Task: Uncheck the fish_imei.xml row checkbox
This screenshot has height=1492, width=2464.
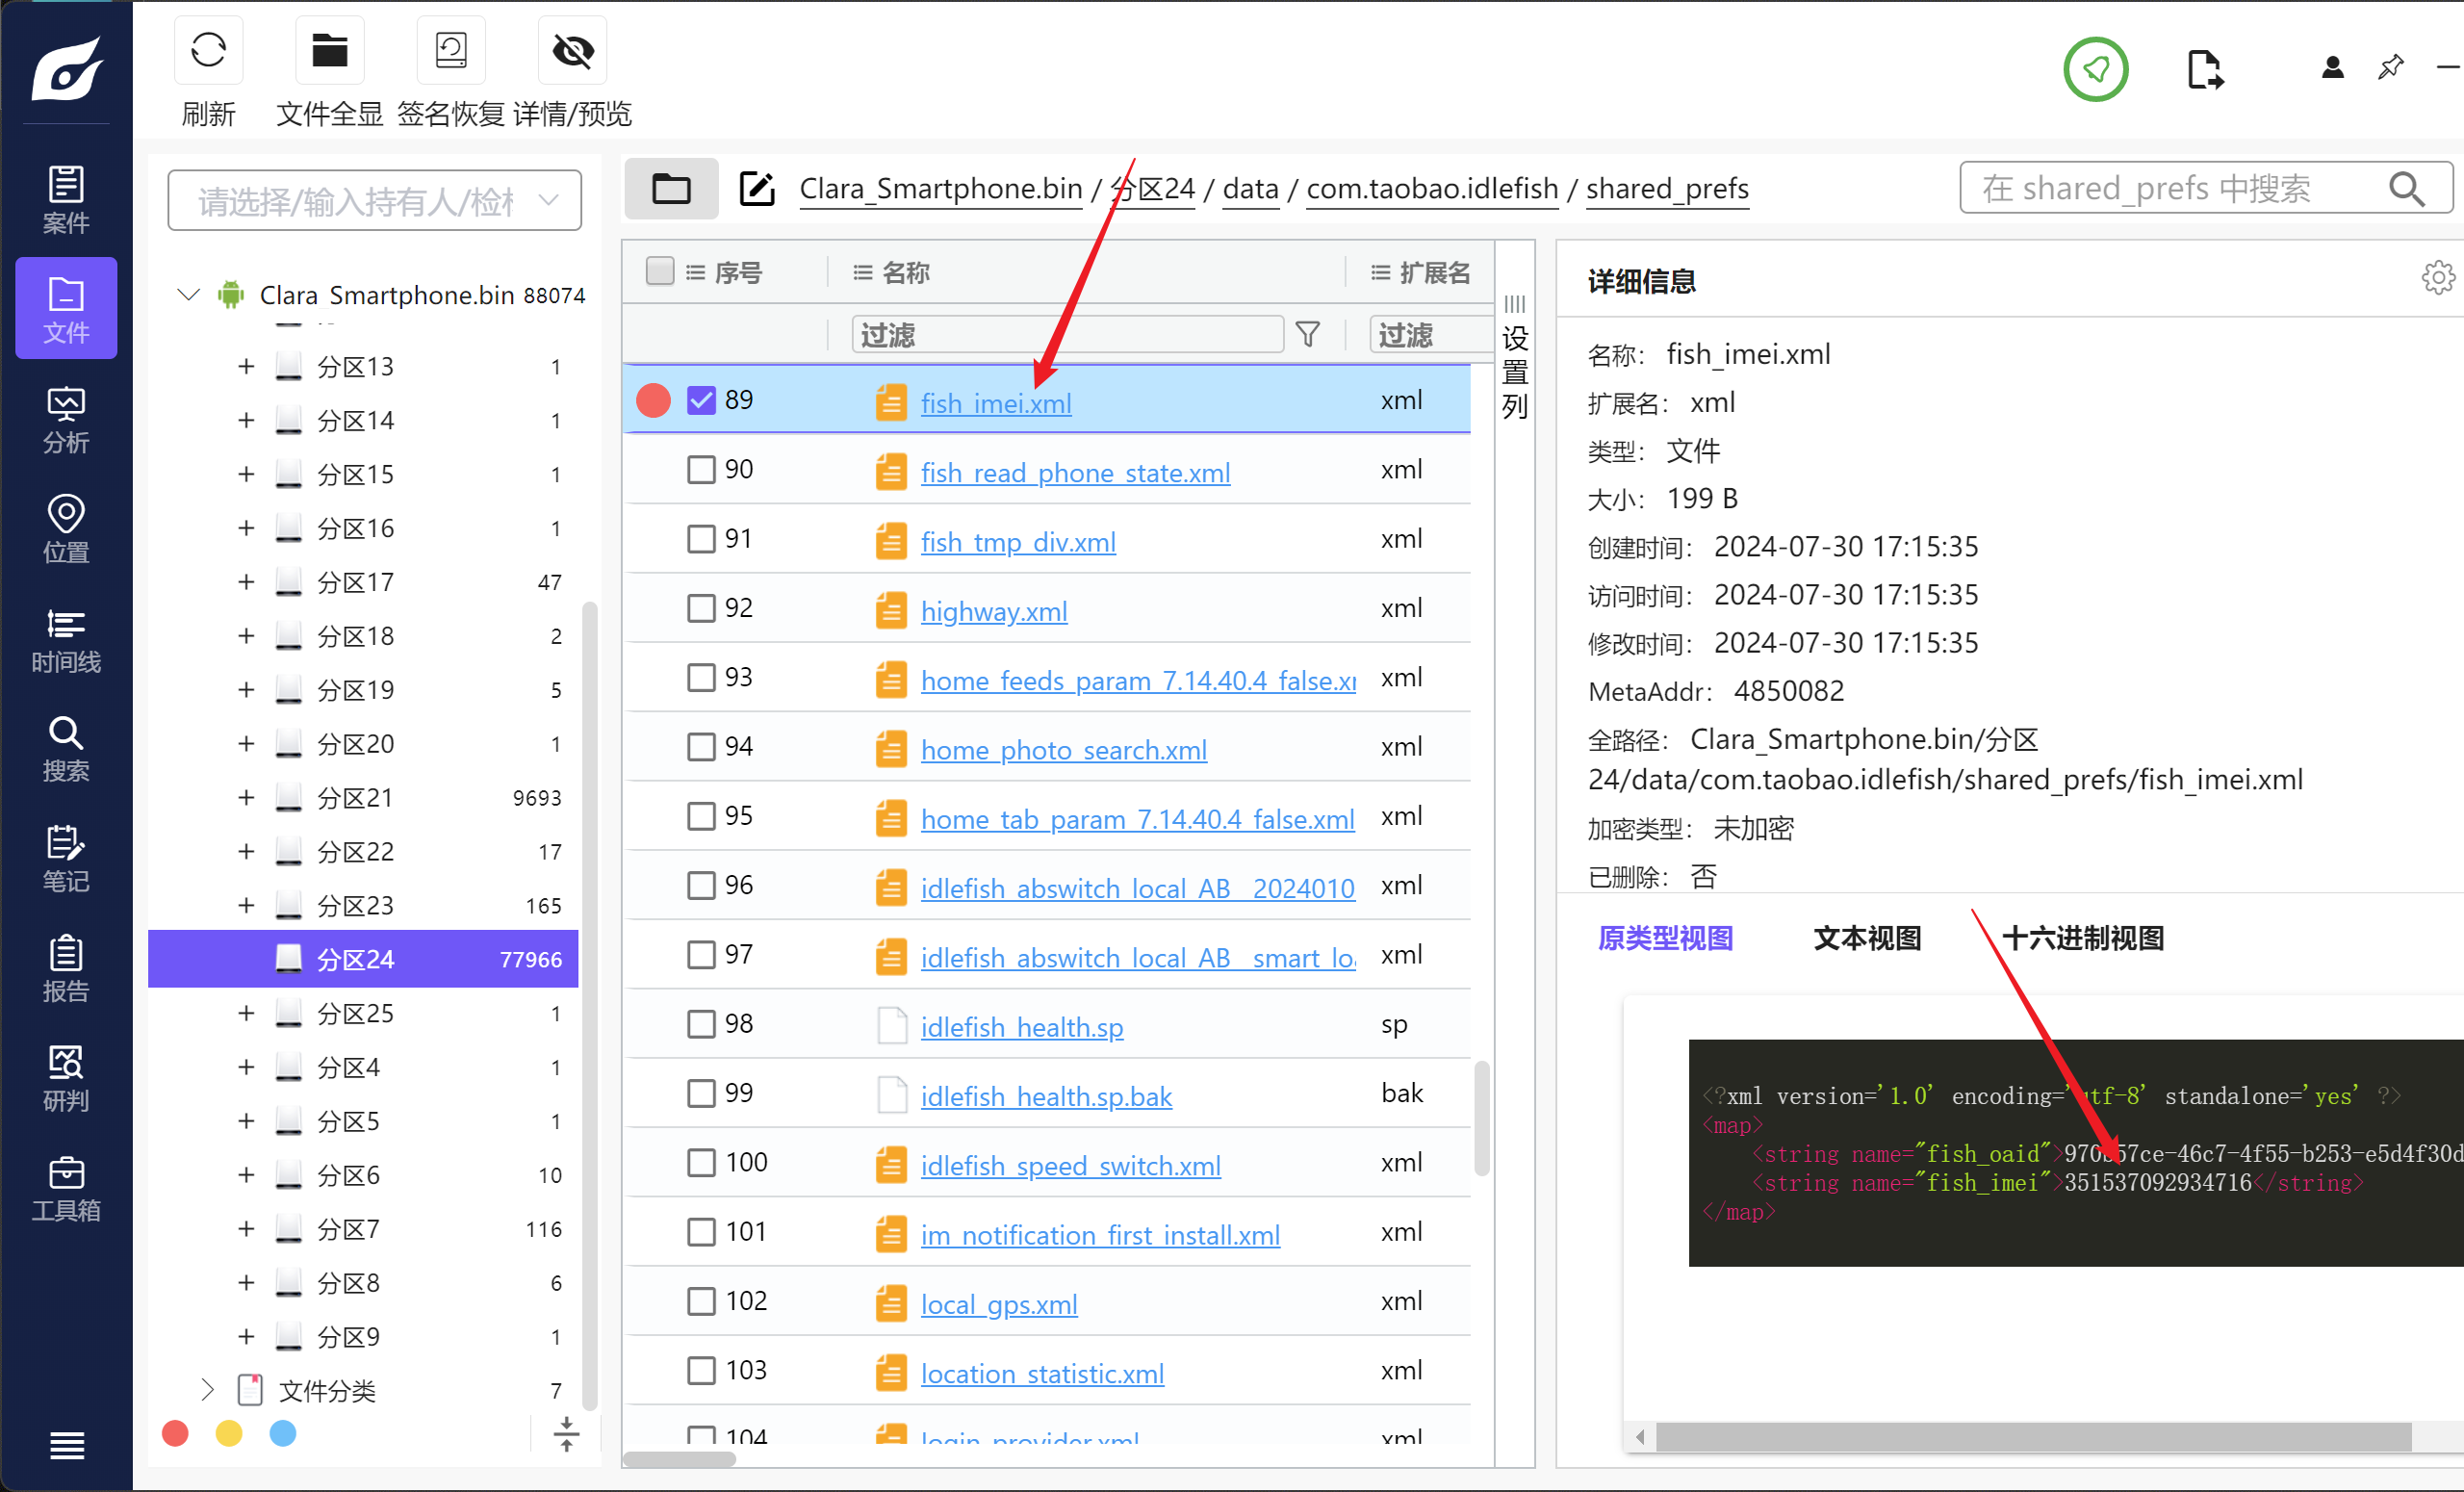Action: click(x=701, y=400)
